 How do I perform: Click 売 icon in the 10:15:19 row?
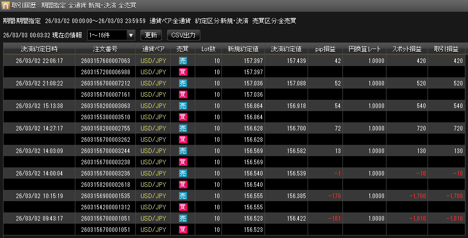[x=182, y=196]
